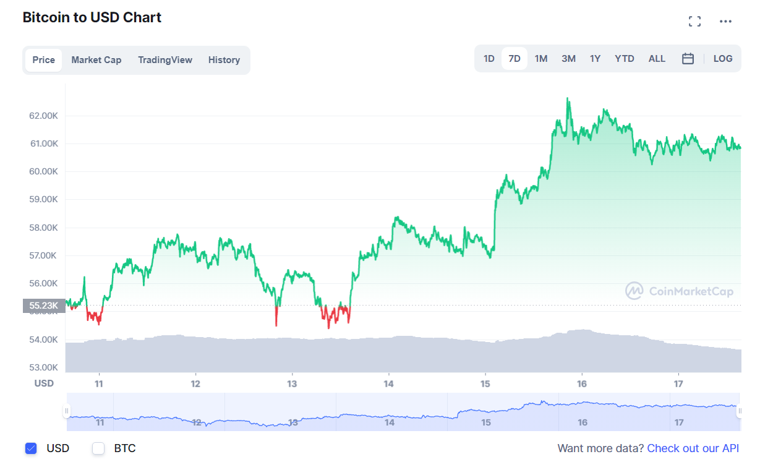Screen dimensions: 760x475
Task: Select the YTD button
Action: pyautogui.click(x=625, y=58)
